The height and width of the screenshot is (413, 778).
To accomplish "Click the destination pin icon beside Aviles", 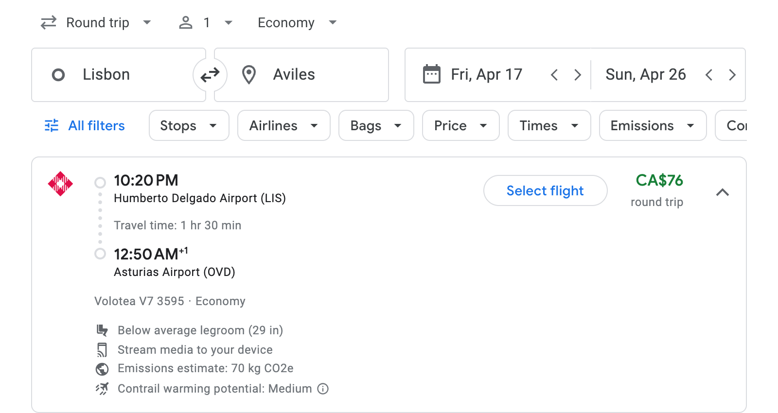I will [248, 74].
